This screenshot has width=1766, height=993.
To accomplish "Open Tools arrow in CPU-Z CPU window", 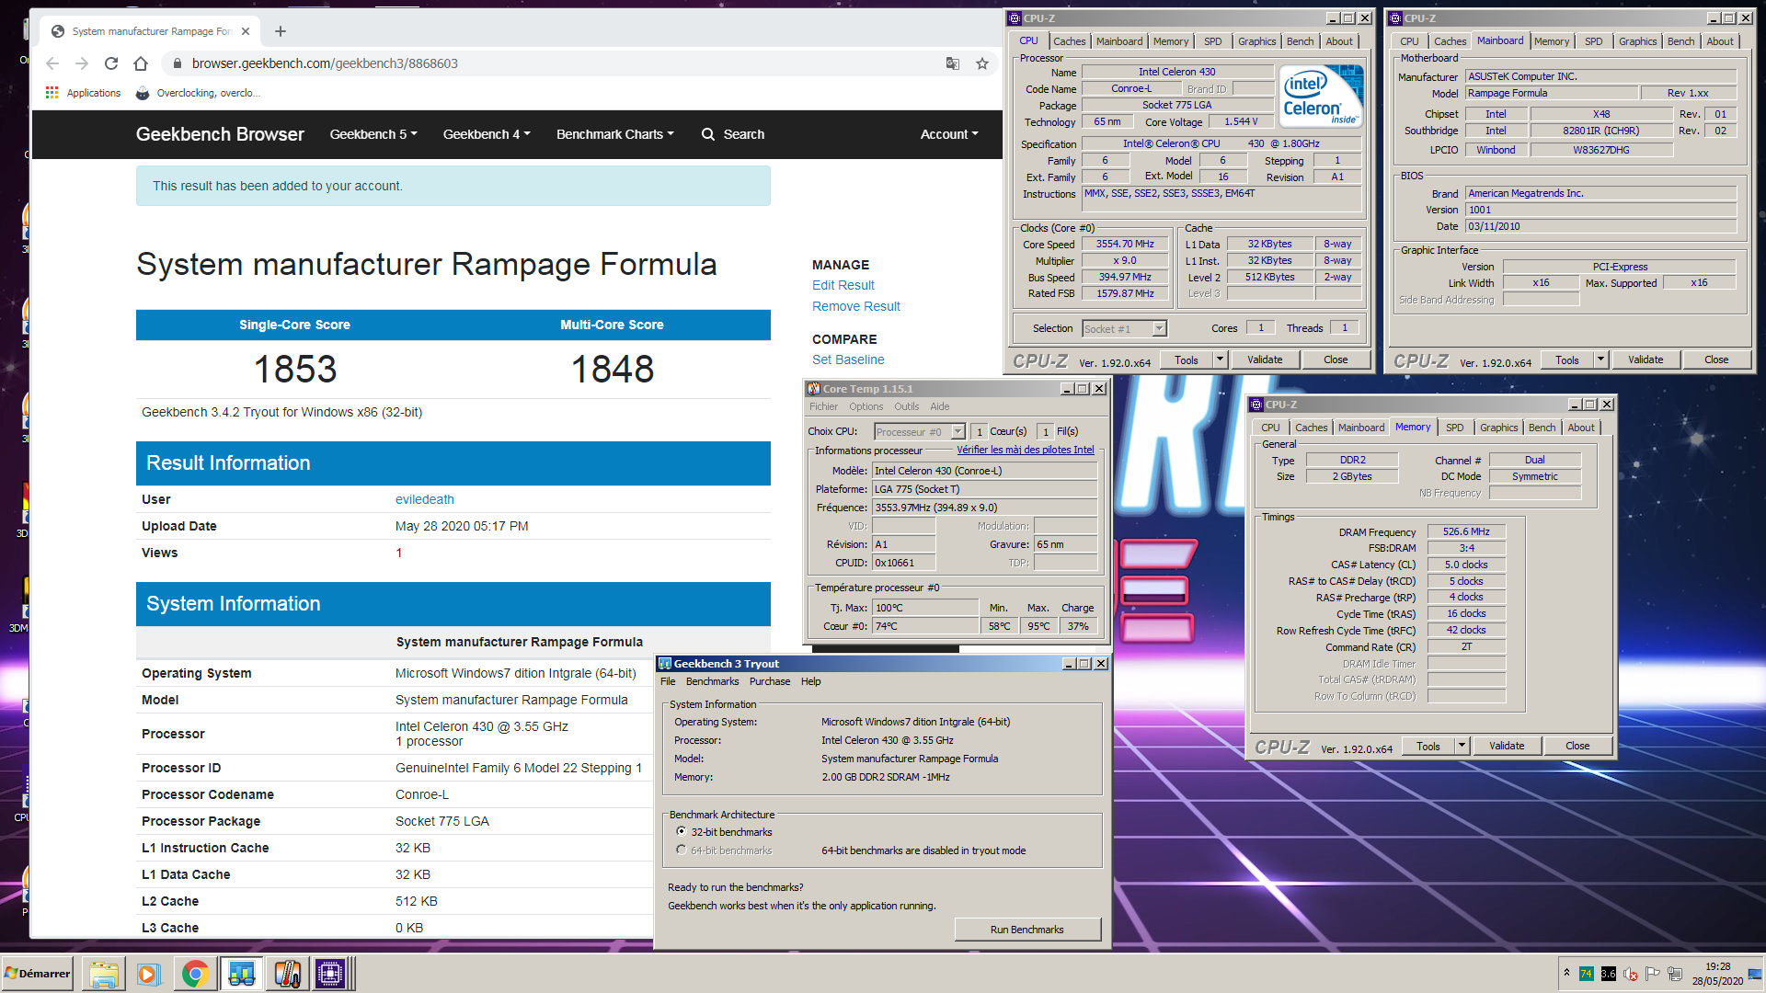I will click(1221, 360).
